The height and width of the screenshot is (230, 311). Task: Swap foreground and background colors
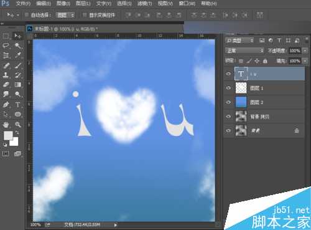coord(17,132)
